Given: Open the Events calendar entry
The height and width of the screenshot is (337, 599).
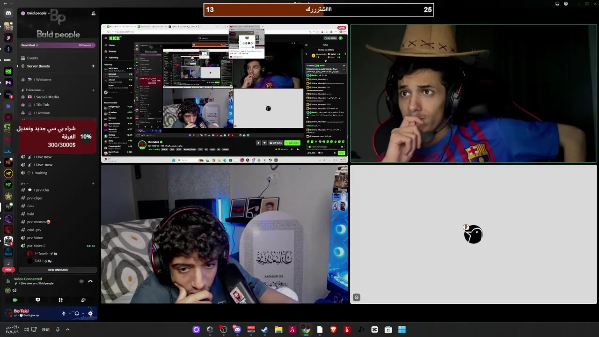Looking at the screenshot, I should (x=58, y=58).
